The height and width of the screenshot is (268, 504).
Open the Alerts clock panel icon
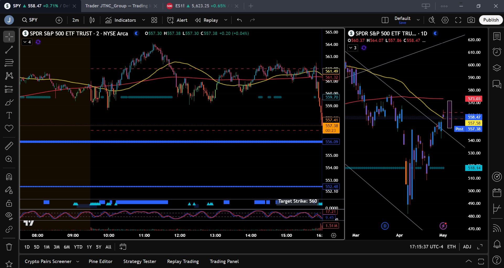(x=497, y=52)
